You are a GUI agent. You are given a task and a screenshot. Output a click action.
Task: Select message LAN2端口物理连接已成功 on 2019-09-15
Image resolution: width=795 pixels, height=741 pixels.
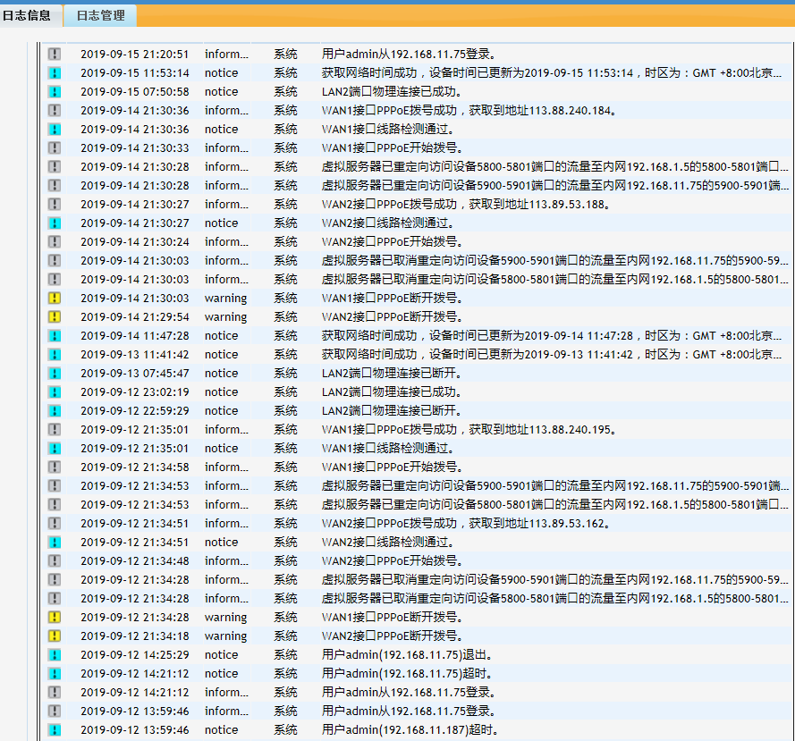[x=392, y=92]
